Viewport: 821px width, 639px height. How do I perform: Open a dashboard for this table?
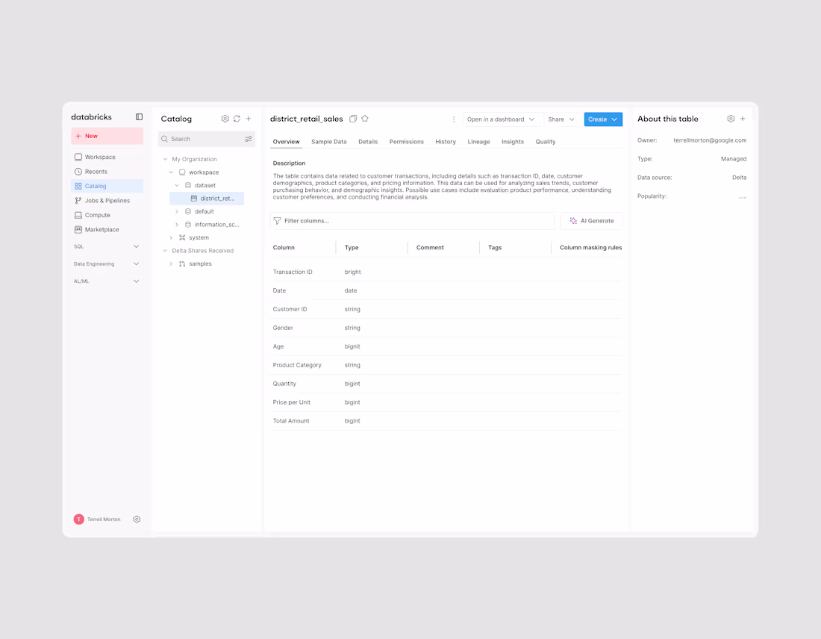pyautogui.click(x=500, y=119)
